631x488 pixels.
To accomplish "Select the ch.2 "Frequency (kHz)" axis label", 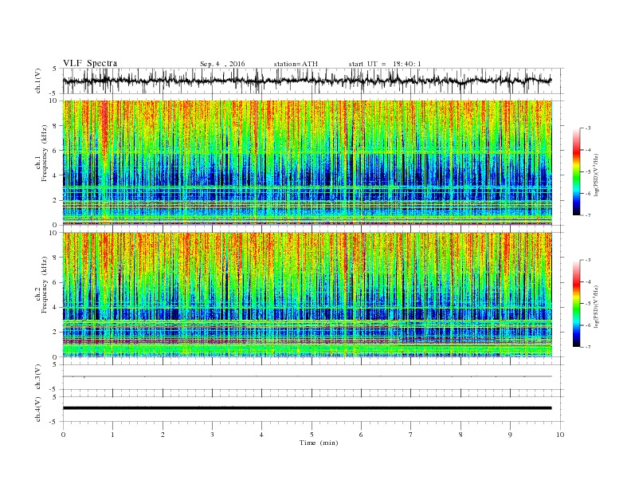I will pyautogui.click(x=44, y=284).
